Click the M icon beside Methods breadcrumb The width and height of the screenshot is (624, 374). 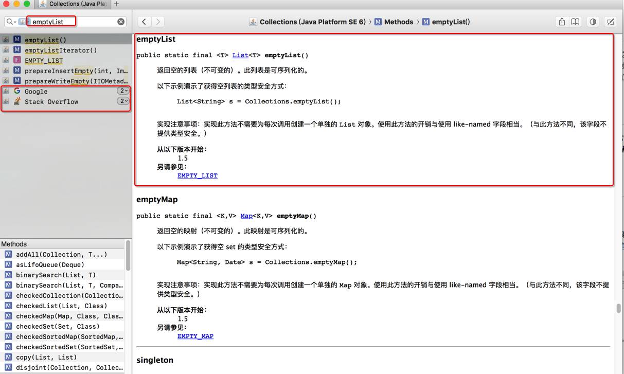(x=378, y=22)
